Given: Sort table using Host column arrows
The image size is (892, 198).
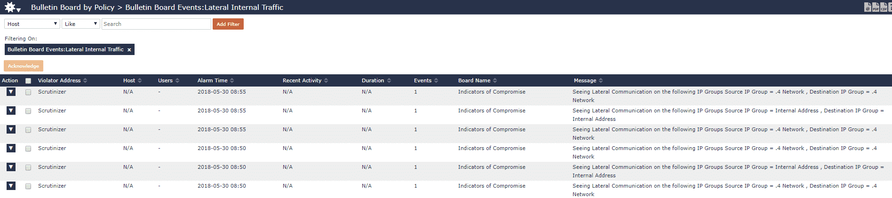Looking at the screenshot, I should pyautogui.click(x=140, y=80).
